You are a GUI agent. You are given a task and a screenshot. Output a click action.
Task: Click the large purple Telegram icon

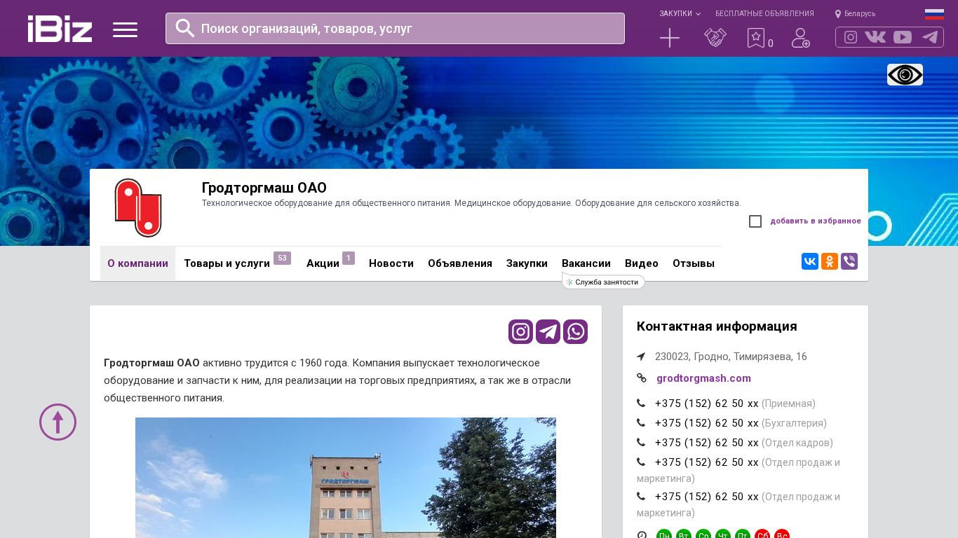point(548,331)
